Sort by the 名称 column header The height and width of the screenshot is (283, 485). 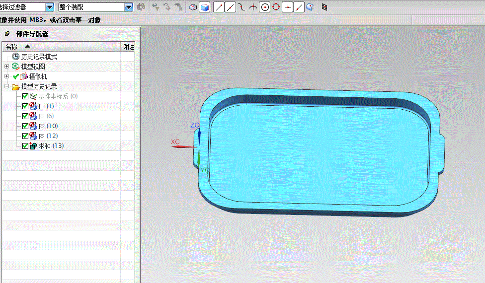click(62, 47)
